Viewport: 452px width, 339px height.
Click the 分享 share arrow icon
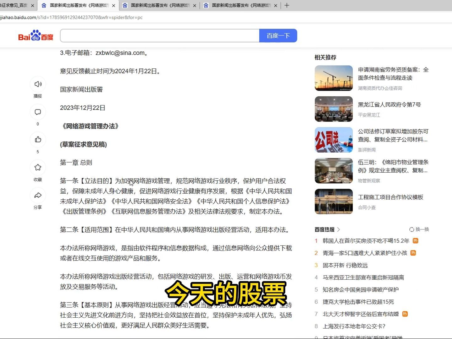coord(38,195)
